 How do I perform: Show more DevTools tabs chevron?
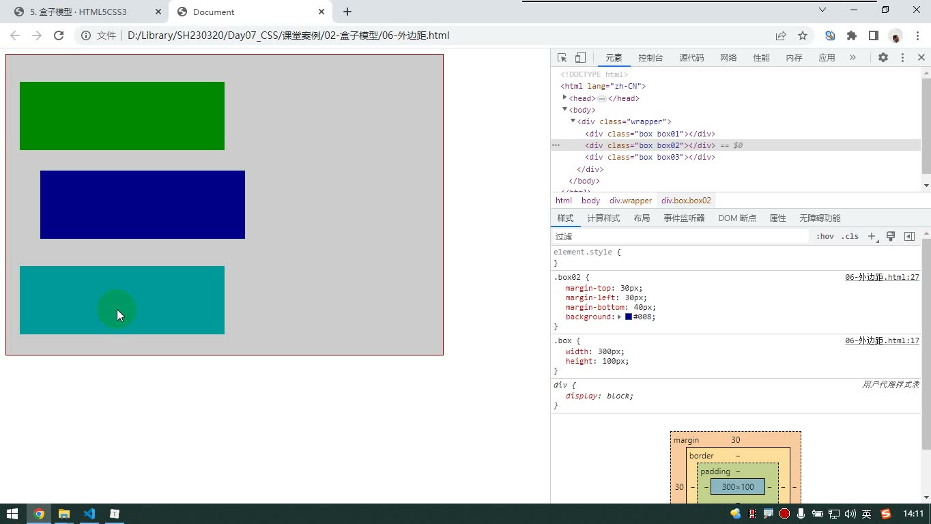click(853, 58)
